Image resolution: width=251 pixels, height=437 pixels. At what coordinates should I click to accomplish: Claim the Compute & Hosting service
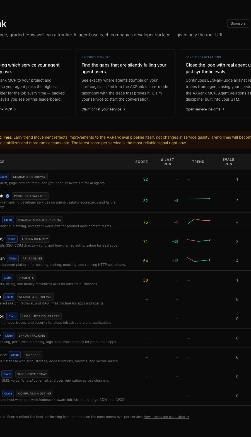(x=8, y=393)
